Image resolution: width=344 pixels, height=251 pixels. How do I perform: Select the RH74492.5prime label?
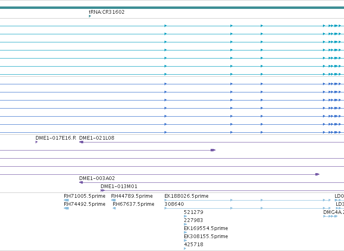84,204
